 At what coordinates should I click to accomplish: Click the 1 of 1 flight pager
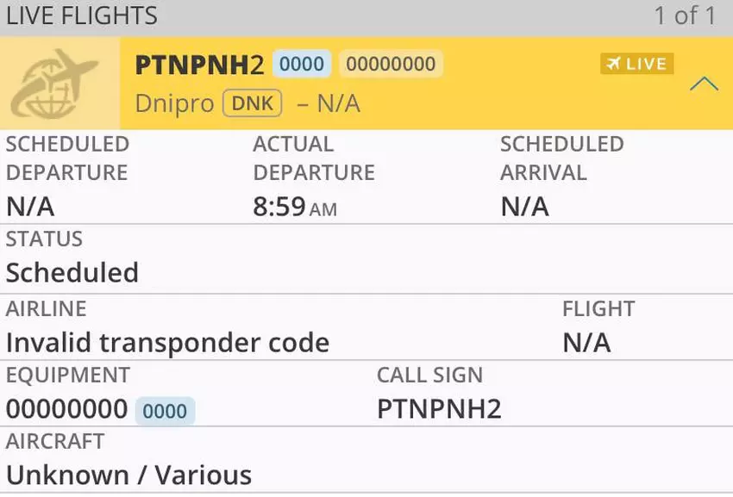686,15
